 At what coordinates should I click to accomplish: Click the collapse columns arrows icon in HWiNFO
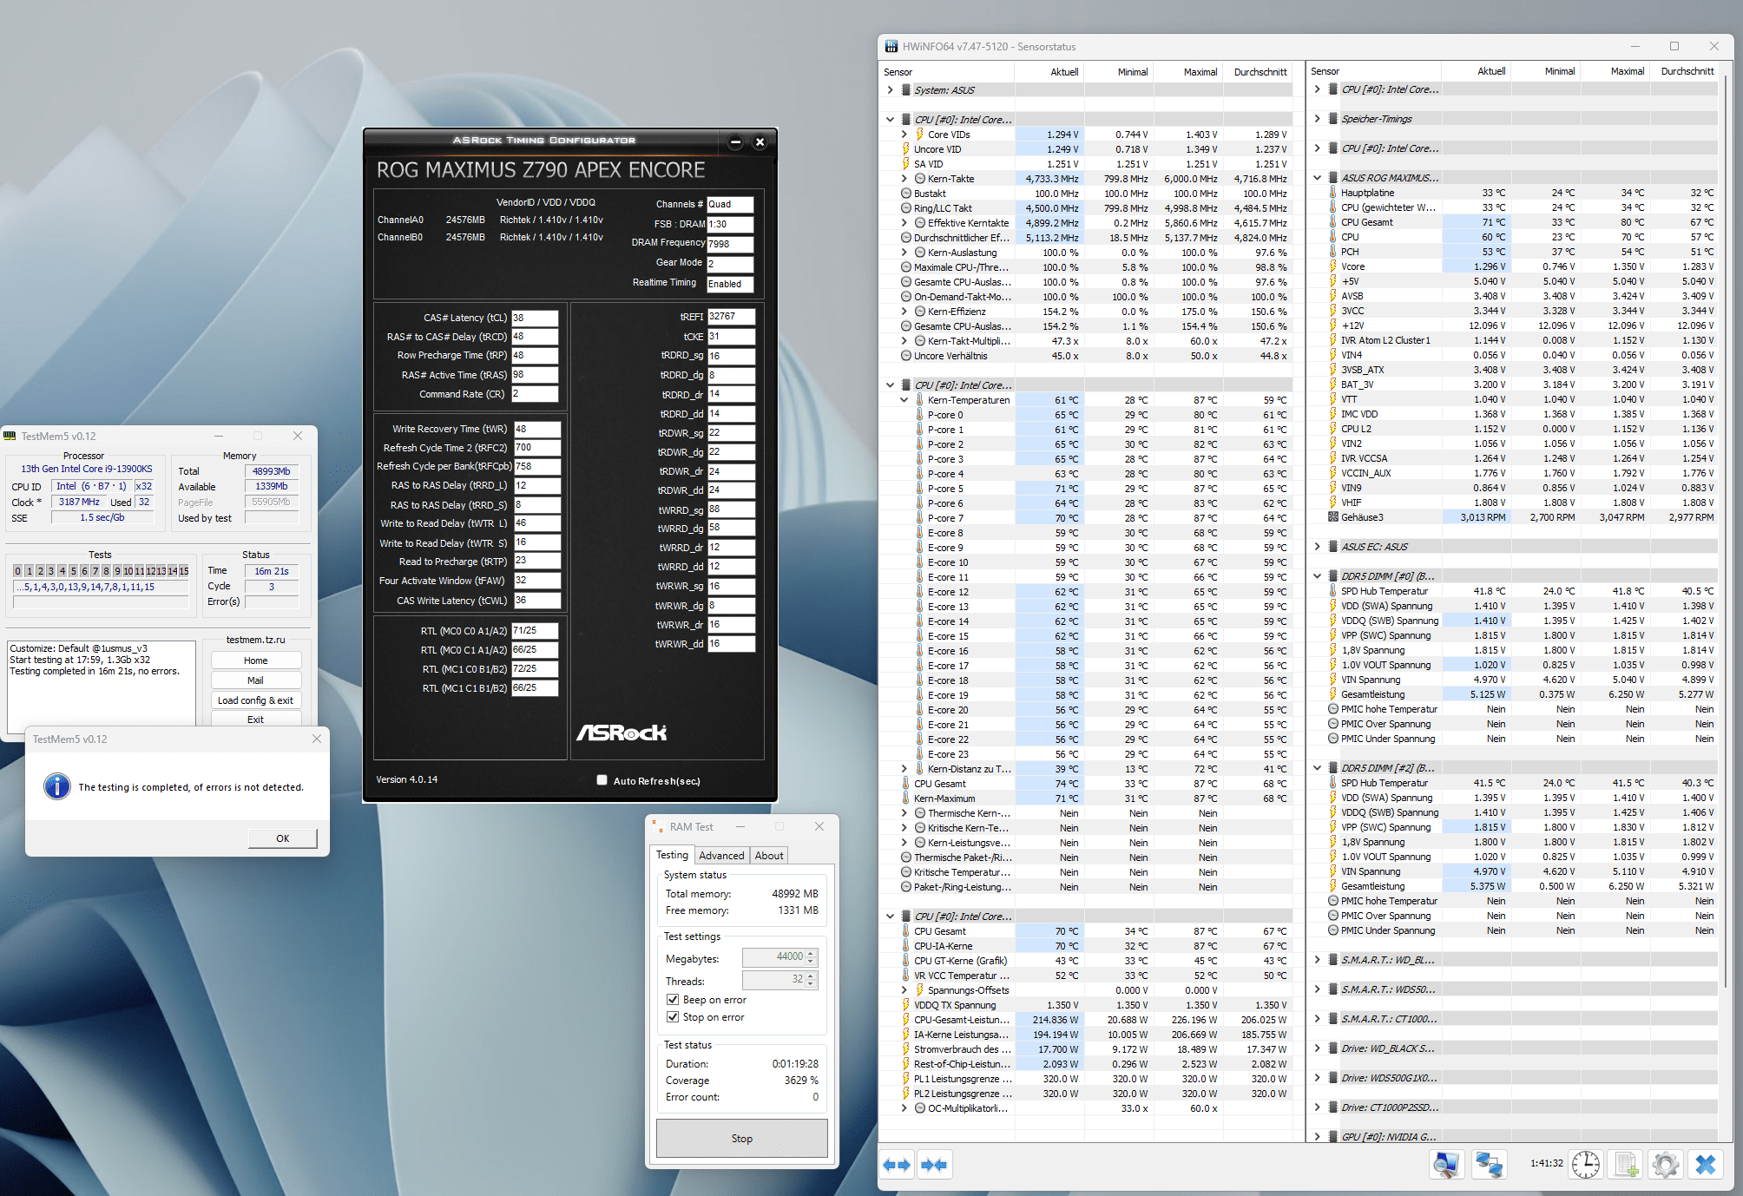click(934, 1165)
